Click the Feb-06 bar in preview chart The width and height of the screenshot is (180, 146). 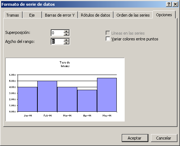47,96
